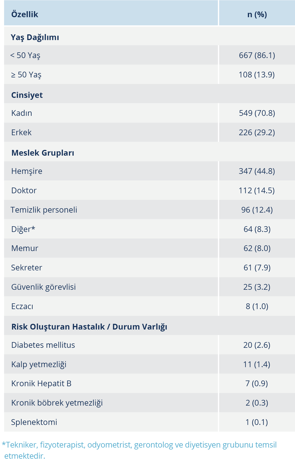Click the 108 (13.9) value cell
This screenshot has height=462, width=295.
tap(257, 75)
